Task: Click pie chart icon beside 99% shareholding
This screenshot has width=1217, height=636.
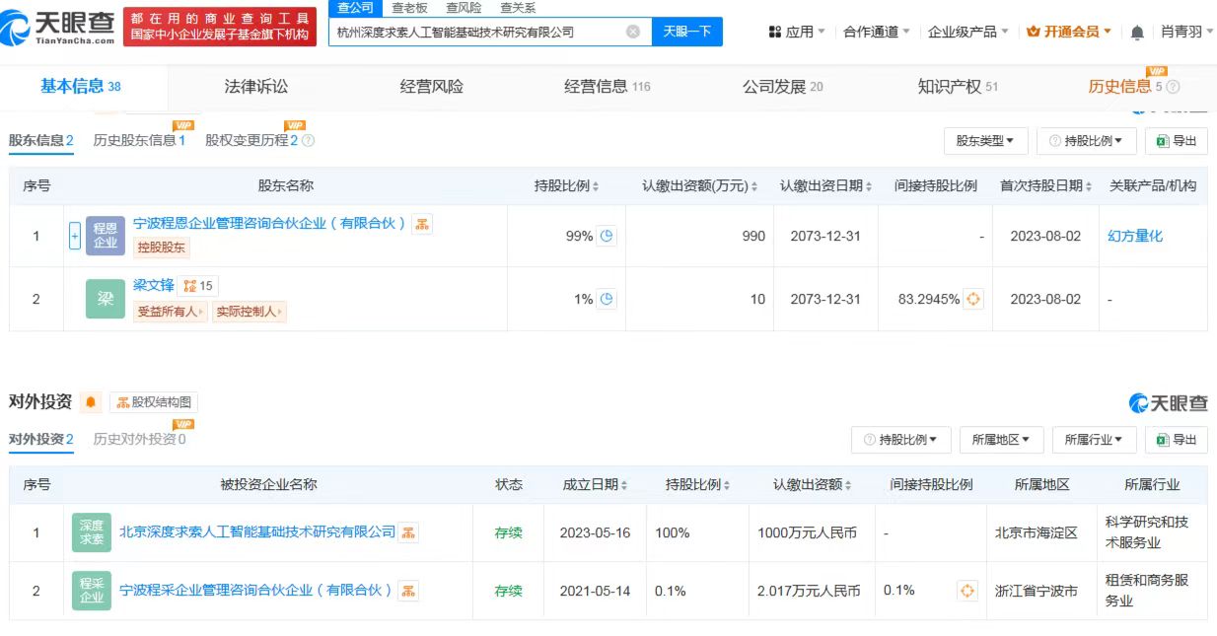Action: pos(607,236)
